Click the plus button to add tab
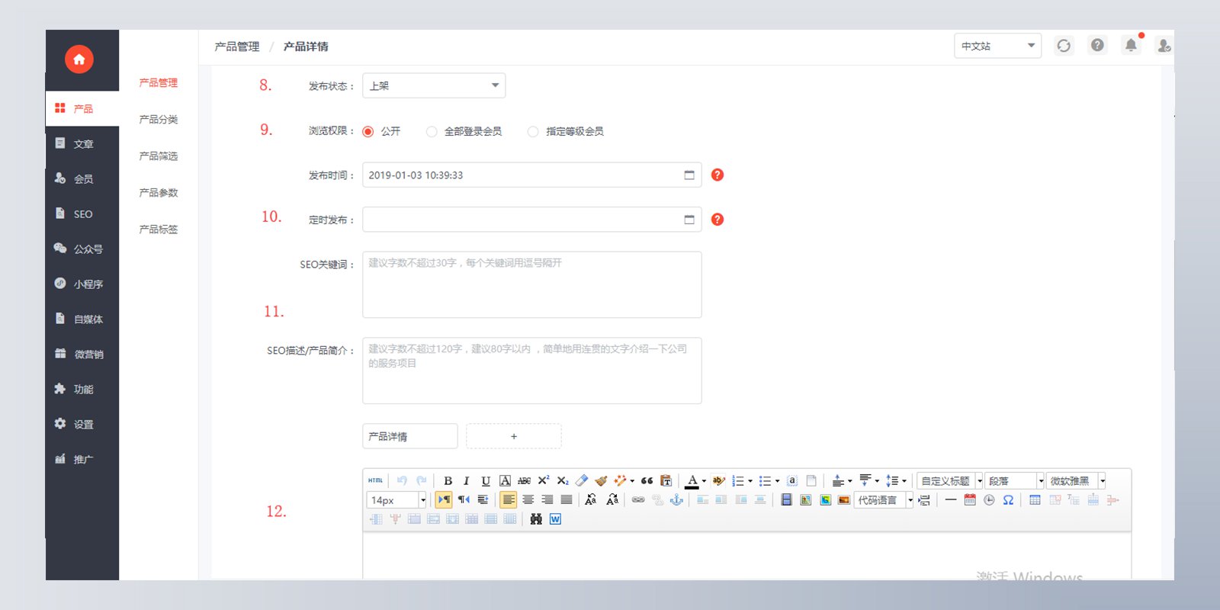Screen dimensions: 1220x610 click(x=514, y=436)
